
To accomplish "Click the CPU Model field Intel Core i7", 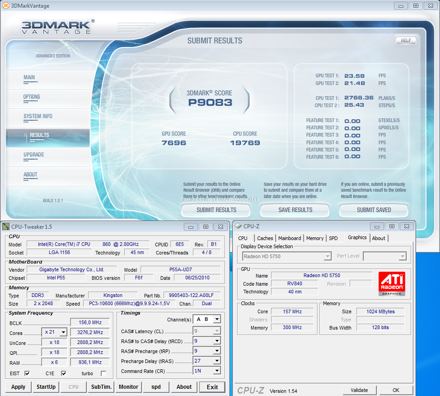I will (88, 245).
